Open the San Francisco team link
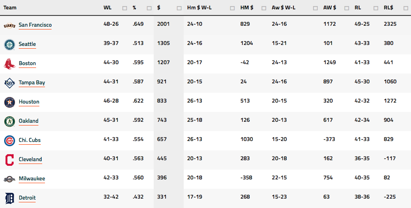The height and width of the screenshot is (208, 411). click(35, 25)
